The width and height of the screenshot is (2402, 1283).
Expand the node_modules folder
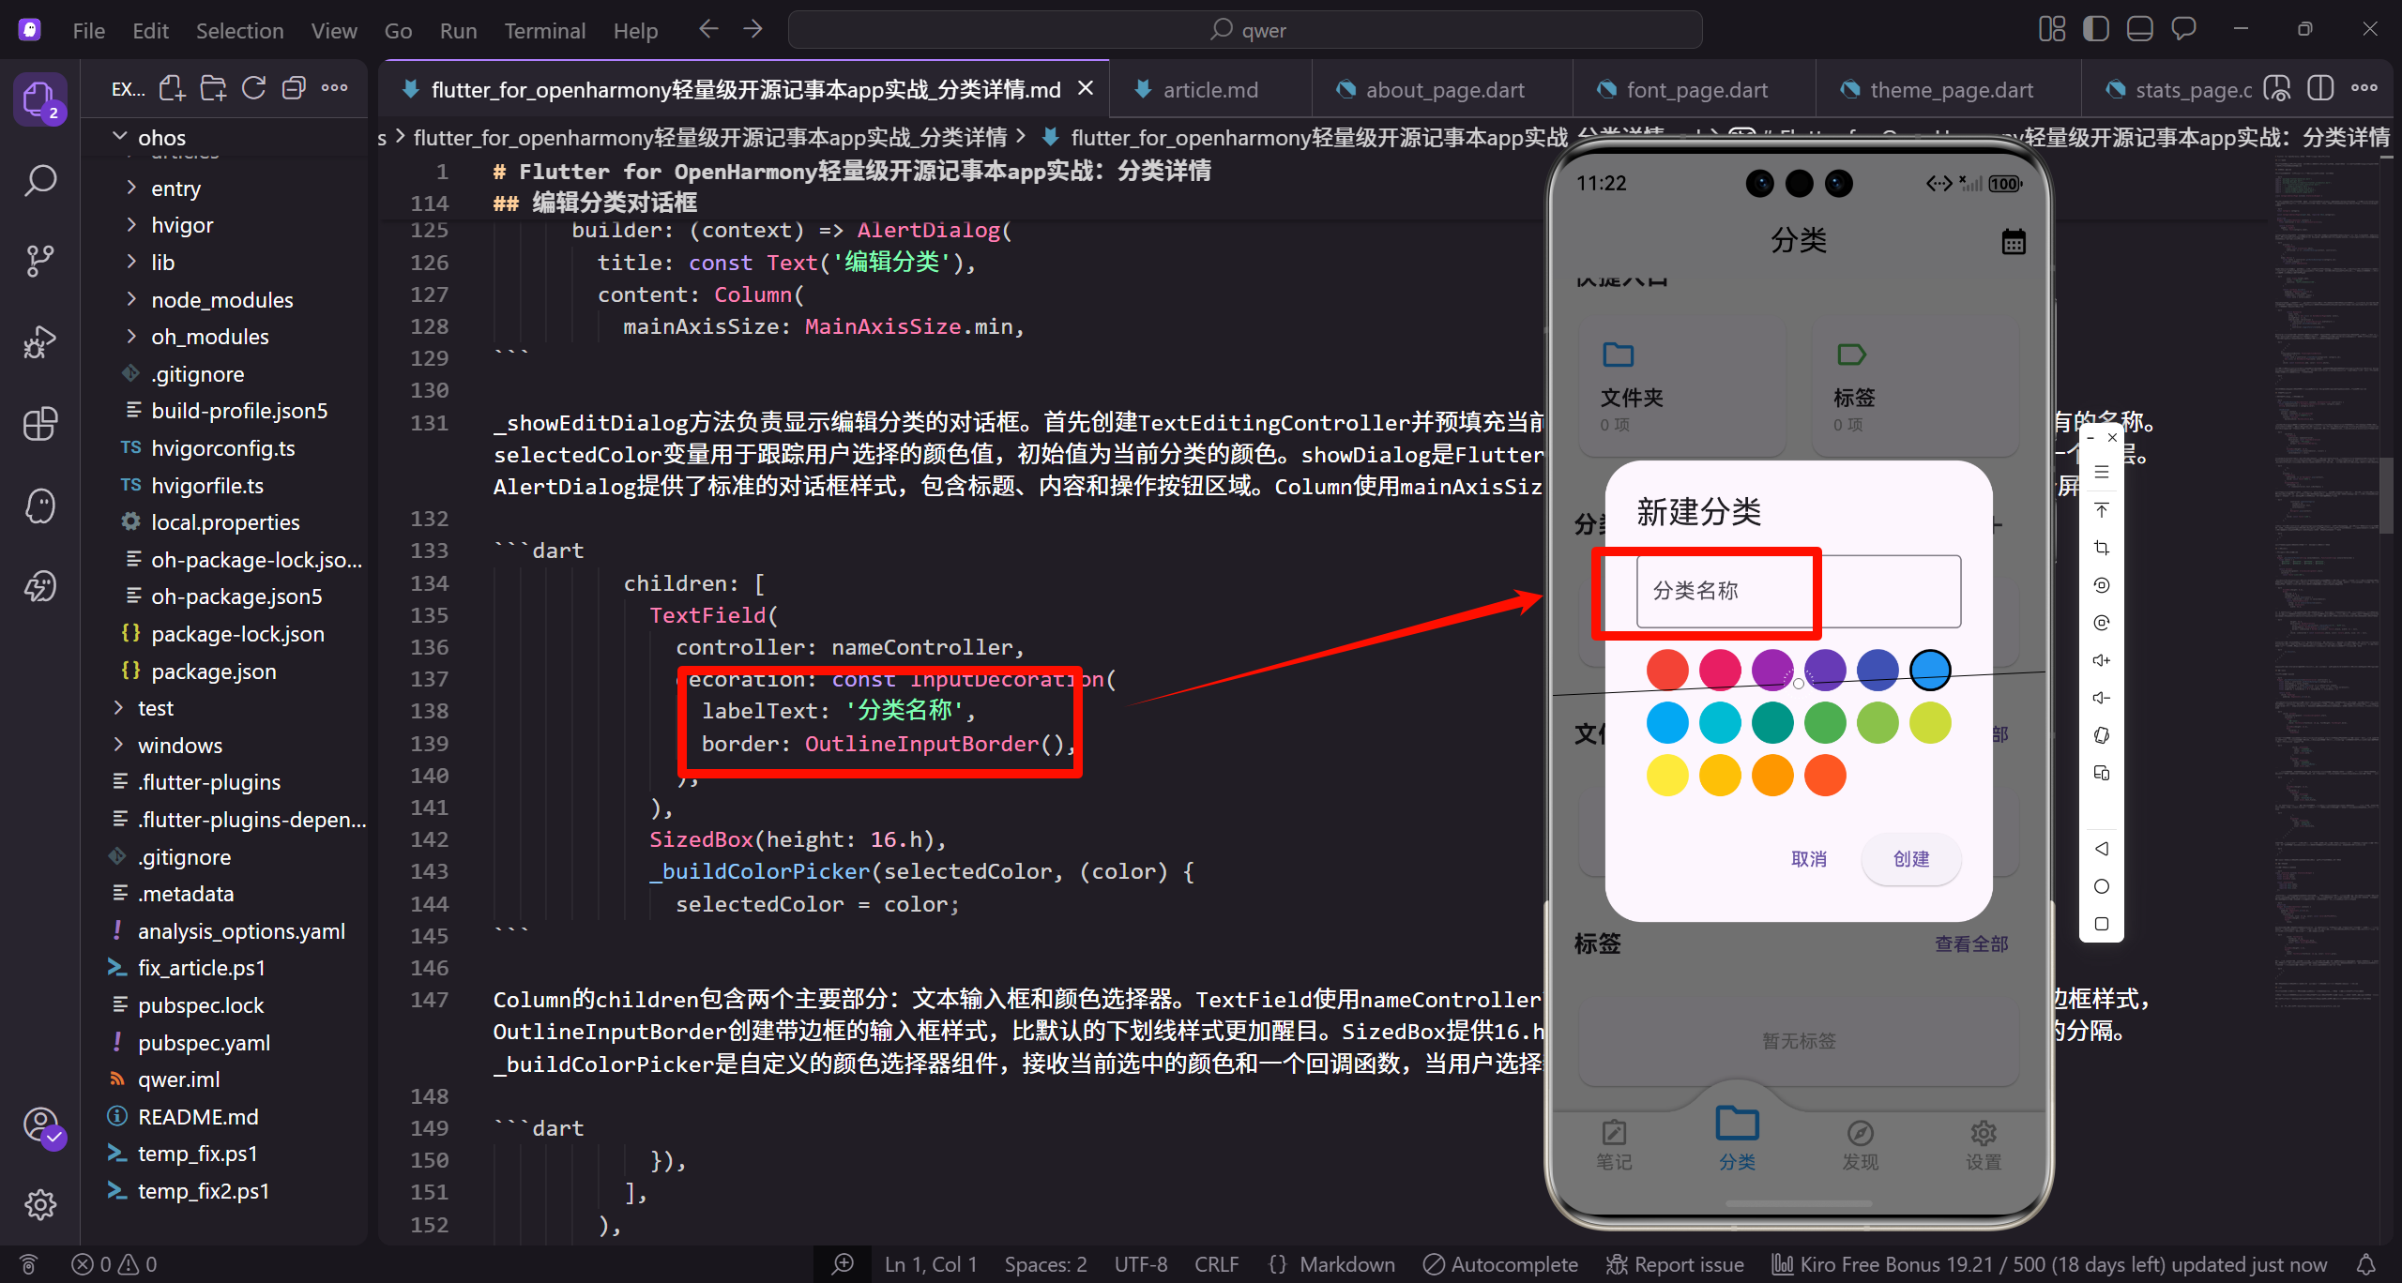point(221,300)
